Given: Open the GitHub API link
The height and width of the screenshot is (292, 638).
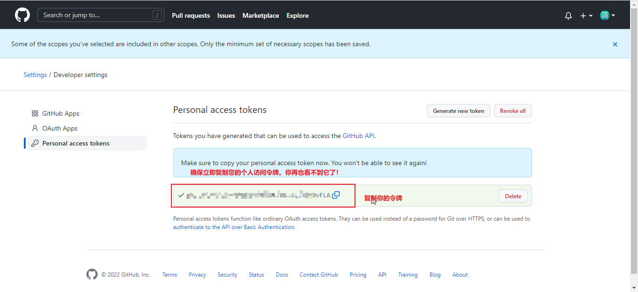Looking at the screenshot, I should [x=358, y=136].
